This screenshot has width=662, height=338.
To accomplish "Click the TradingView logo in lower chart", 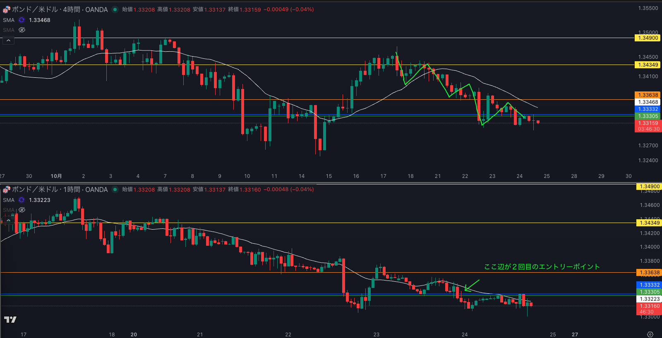I will 10,319.
